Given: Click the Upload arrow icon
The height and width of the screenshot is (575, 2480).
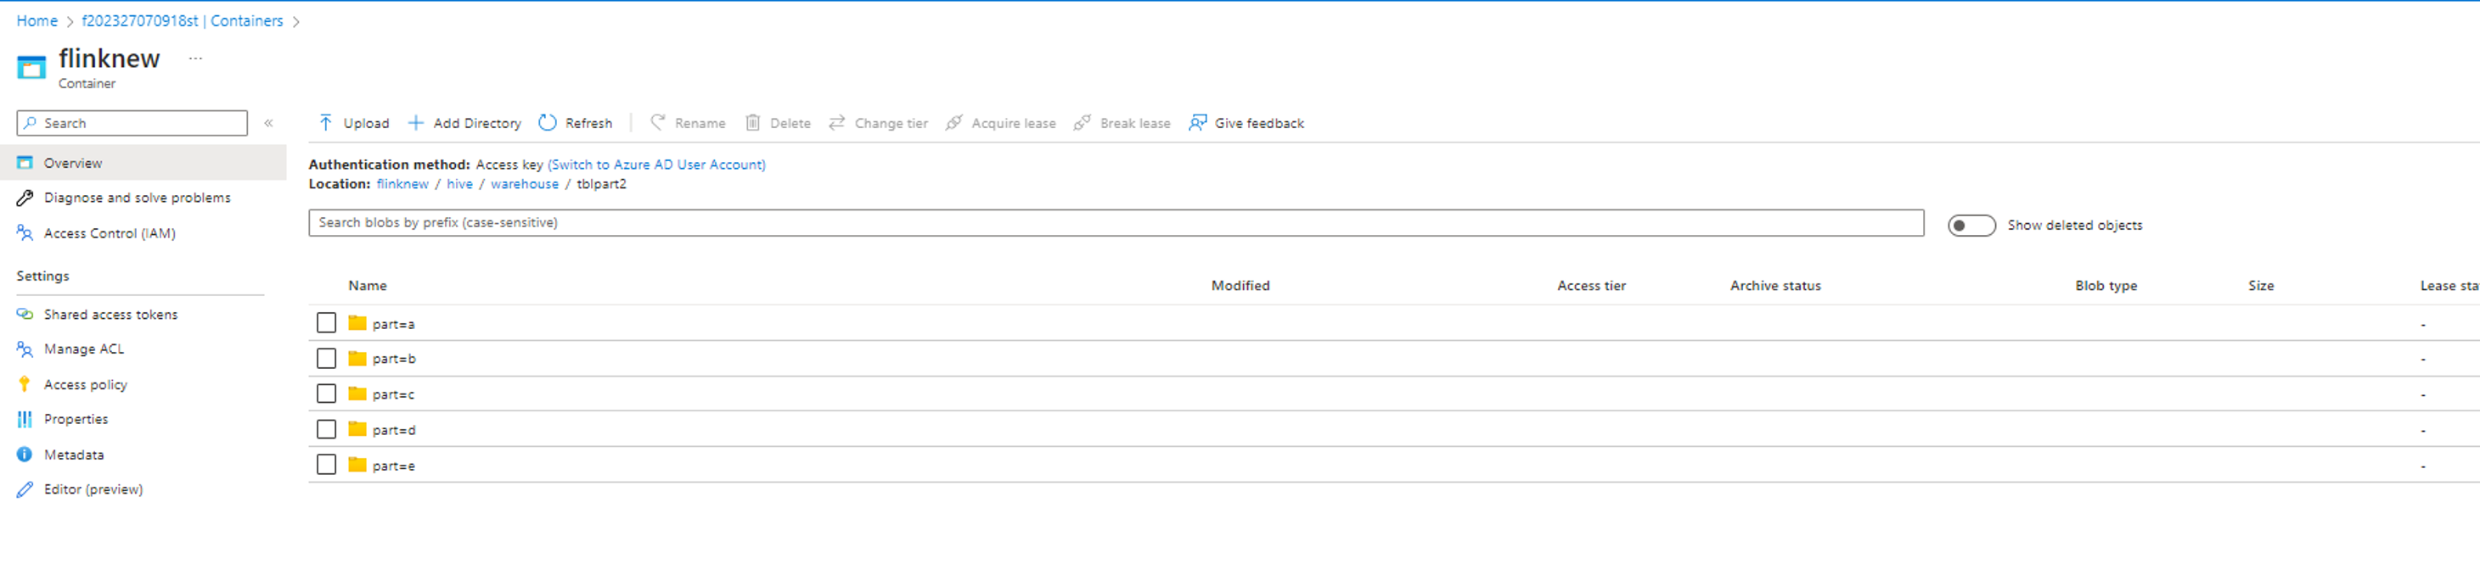Looking at the screenshot, I should [325, 122].
